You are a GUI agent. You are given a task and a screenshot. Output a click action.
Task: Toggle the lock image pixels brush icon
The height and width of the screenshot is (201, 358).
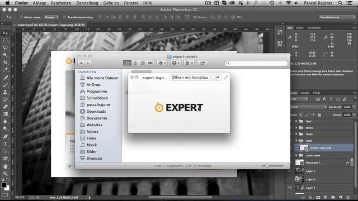tap(307, 115)
